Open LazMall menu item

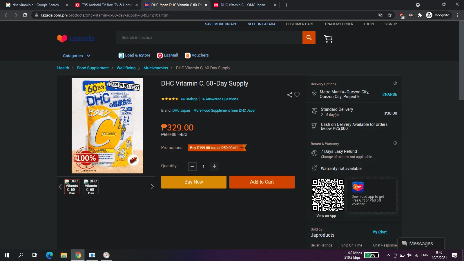coord(168,55)
